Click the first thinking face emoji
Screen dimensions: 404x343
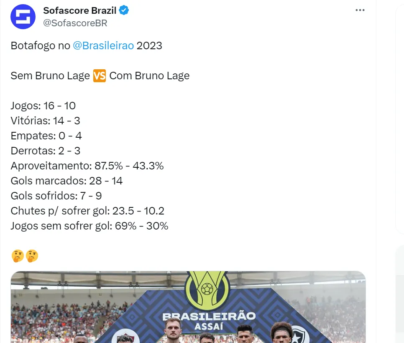pyautogui.click(x=17, y=256)
